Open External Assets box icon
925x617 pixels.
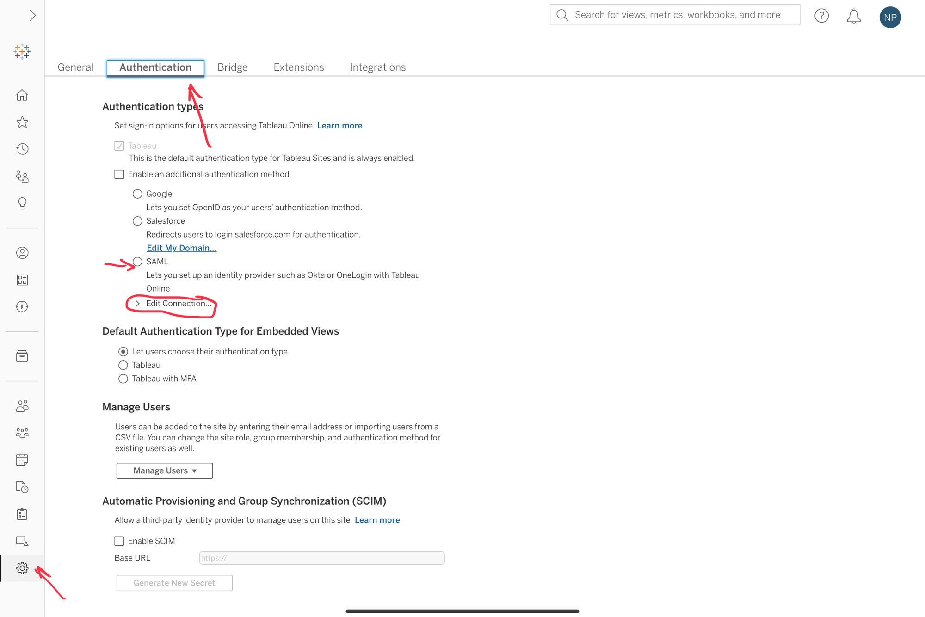[22, 356]
